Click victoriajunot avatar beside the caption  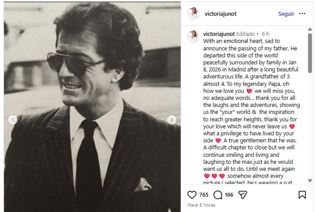click(193, 37)
